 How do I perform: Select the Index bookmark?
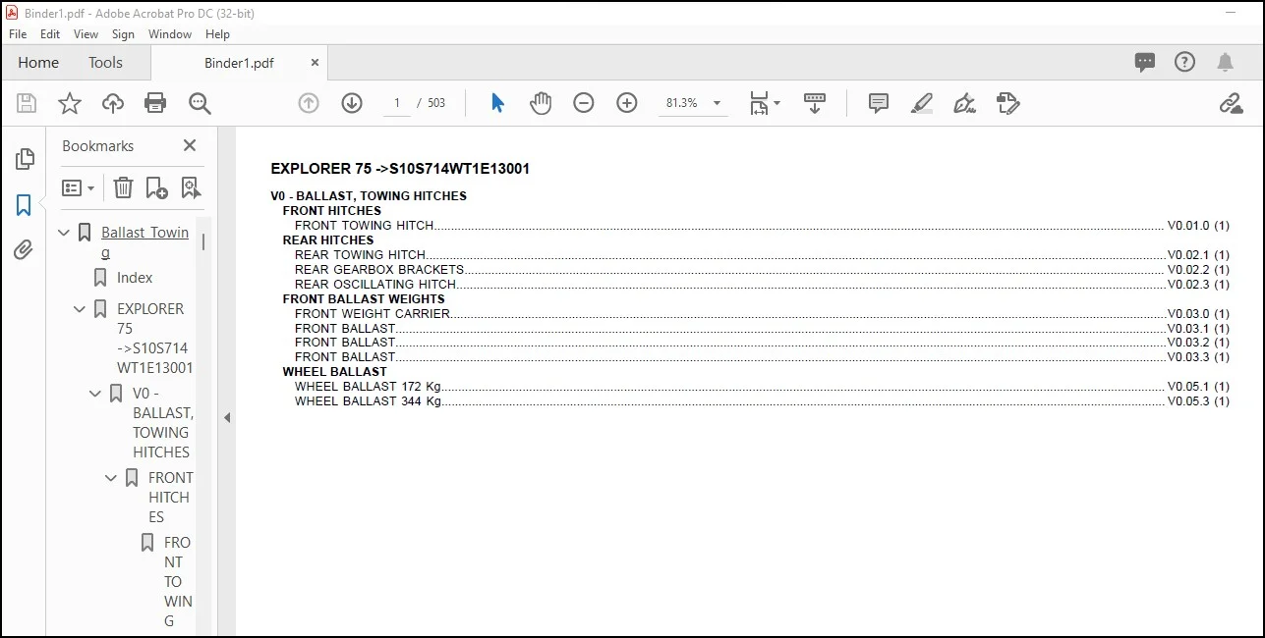coord(135,278)
